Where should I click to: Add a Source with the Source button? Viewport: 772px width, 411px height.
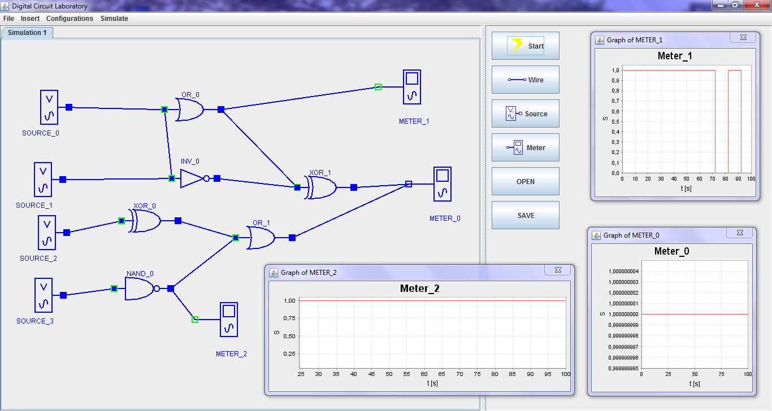coord(526,113)
